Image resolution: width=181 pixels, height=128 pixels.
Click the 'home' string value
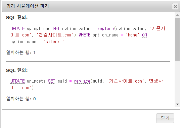[133, 35]
